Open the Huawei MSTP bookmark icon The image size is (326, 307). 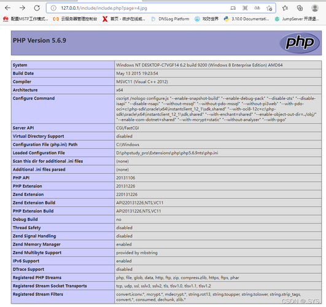coord(6,19)
